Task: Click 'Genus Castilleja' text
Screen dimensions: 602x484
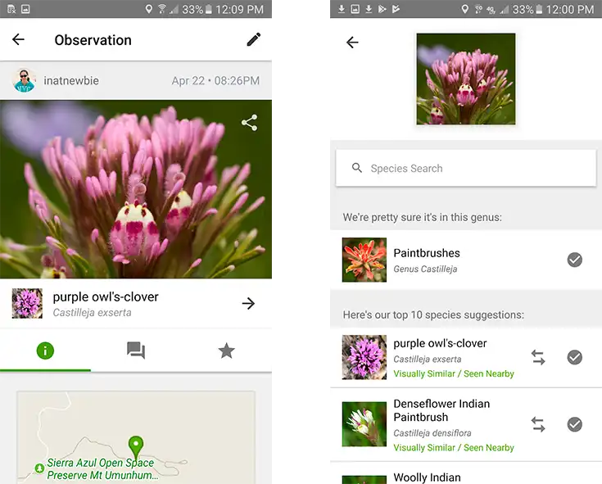Action: pyautogui.click(x=425, y=269)
